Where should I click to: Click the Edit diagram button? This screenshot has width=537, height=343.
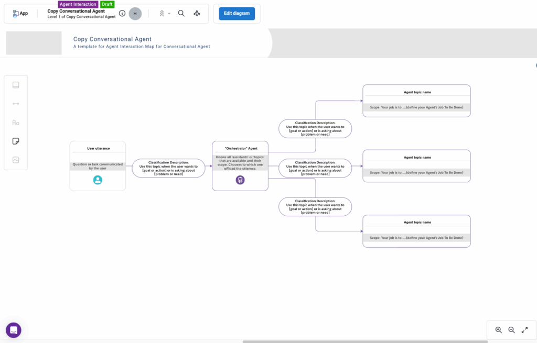(x=237, y=14)
